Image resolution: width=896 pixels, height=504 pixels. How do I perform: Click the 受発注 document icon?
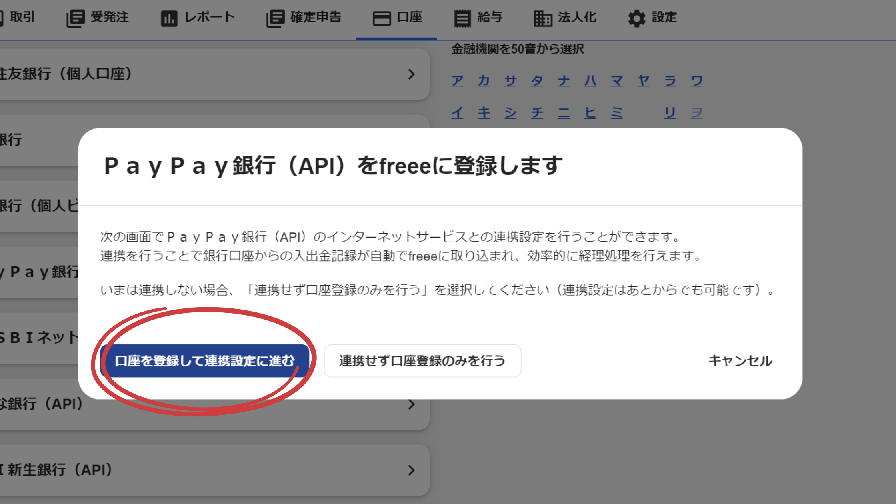(x=75, y=18)
